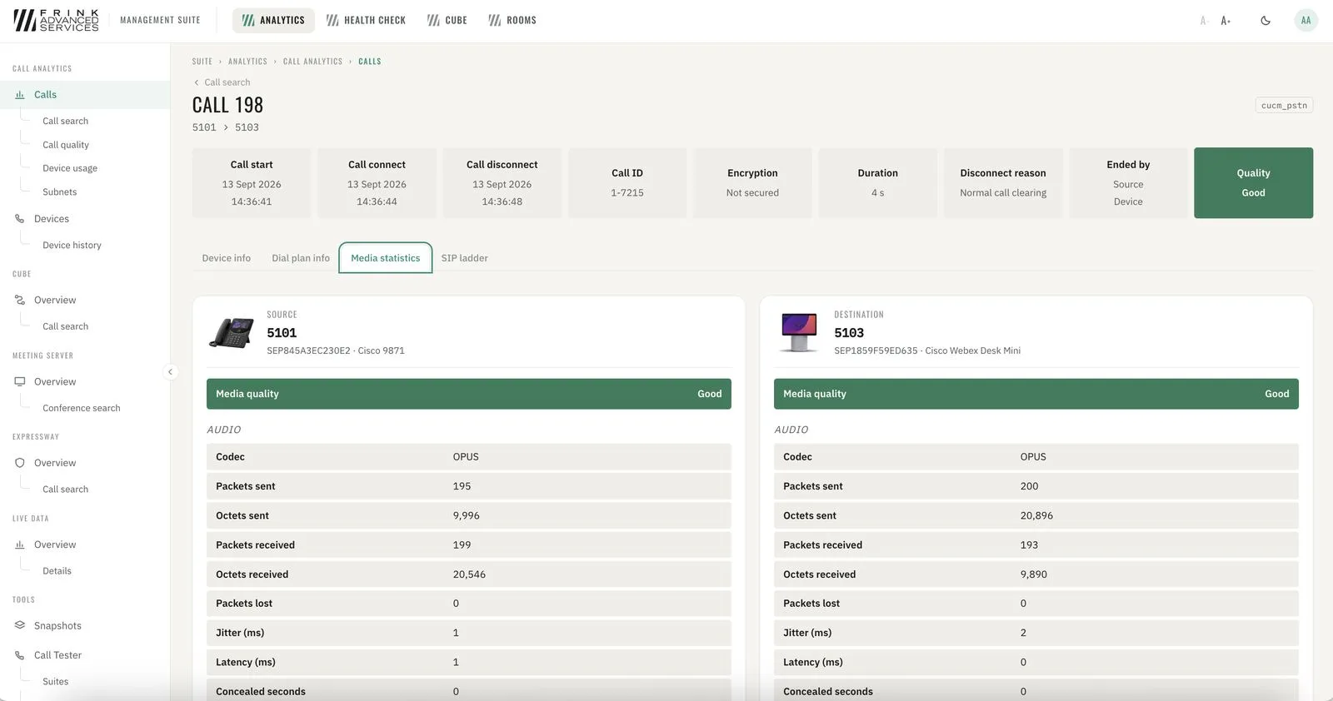Image resolution: width=1333 pixels, height=701 pixels.
Task: Open Call quality in the sidebar
Action: 66,145
